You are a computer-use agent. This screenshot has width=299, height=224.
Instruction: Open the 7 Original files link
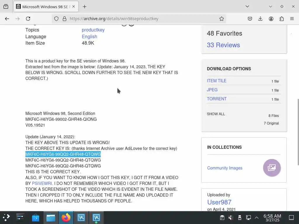pos(271,123)
